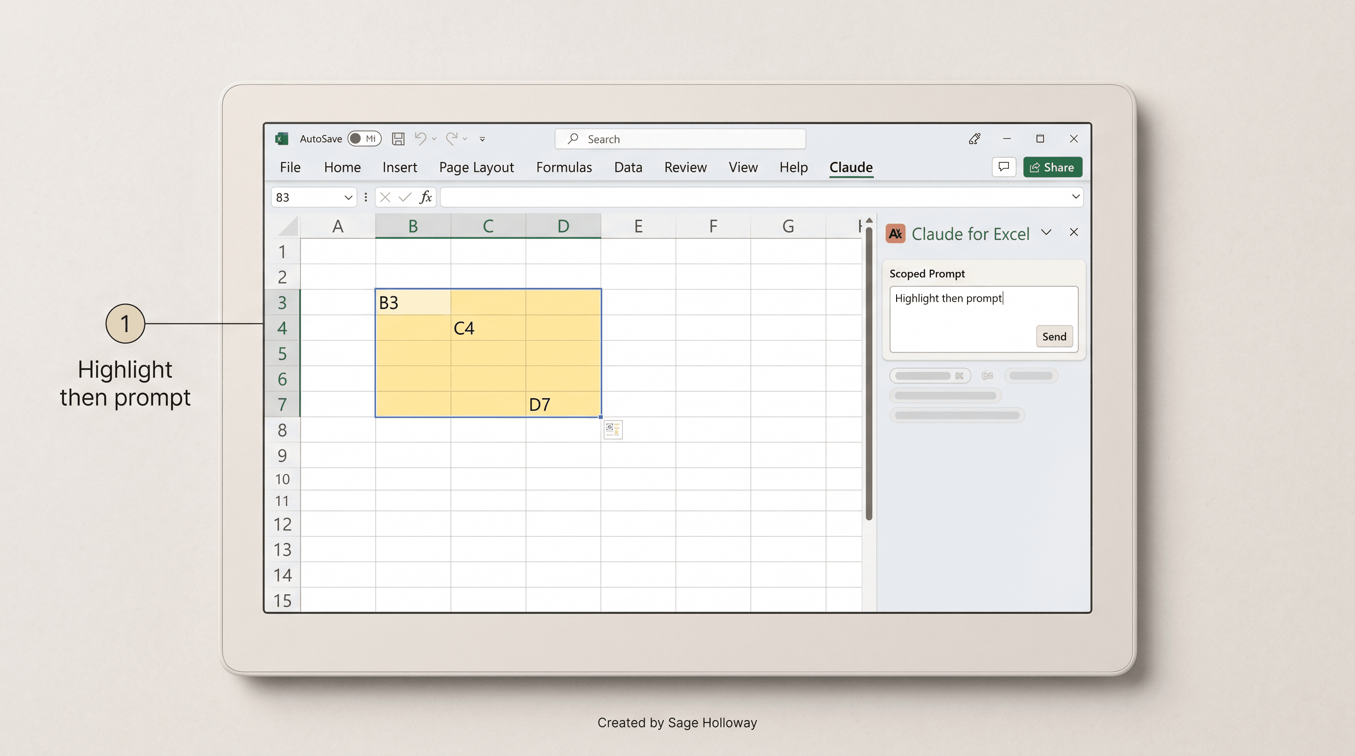Click the Insert Function fx icon

click(x=425, y=198)
